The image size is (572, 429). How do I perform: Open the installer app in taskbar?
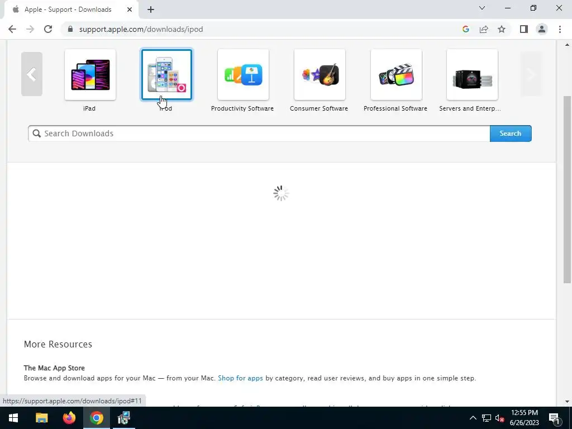tap(123, 418)
